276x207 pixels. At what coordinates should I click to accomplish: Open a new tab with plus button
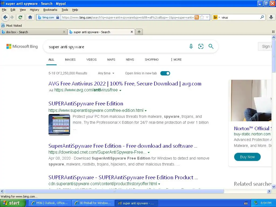point(139,32)
